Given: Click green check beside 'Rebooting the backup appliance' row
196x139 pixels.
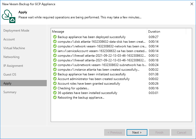Looking at the screenshot, I should [55, 97].
